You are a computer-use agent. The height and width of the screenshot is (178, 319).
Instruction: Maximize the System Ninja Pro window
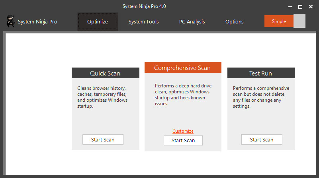(x=300, y=7)
